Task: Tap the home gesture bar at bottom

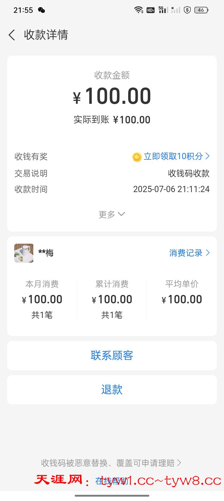Action: [x=112, y=495]
